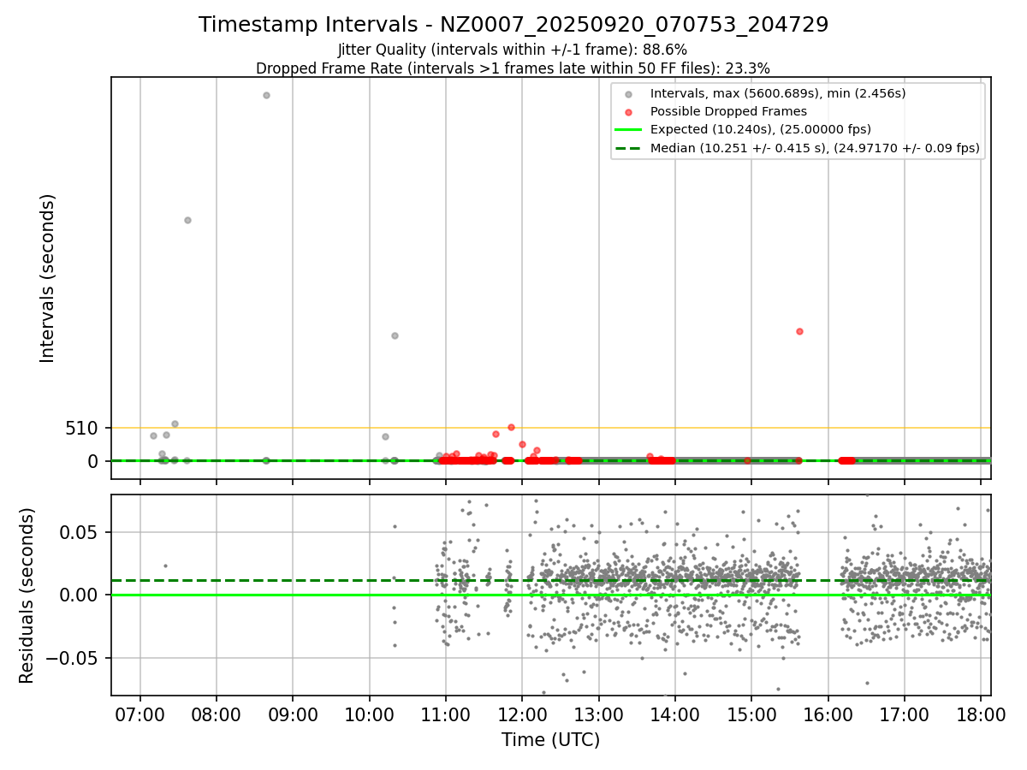Click legend entry Expected (10.240s)
This screenshot has width=1027, height=770.
[x=761, y=129]
